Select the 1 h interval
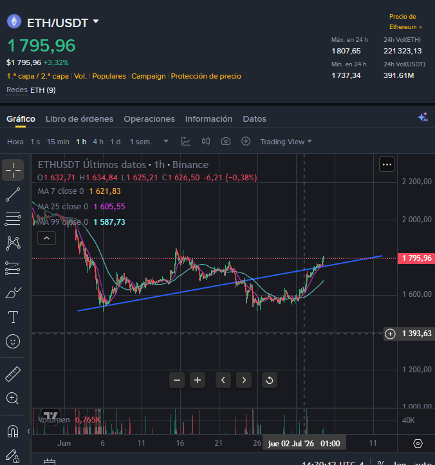The image size is (435, 465). [81, 142]
